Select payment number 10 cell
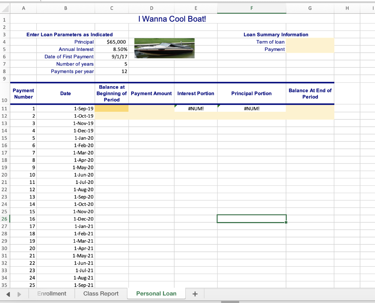This screenshot has height=303, width=375. coord(23,175)
